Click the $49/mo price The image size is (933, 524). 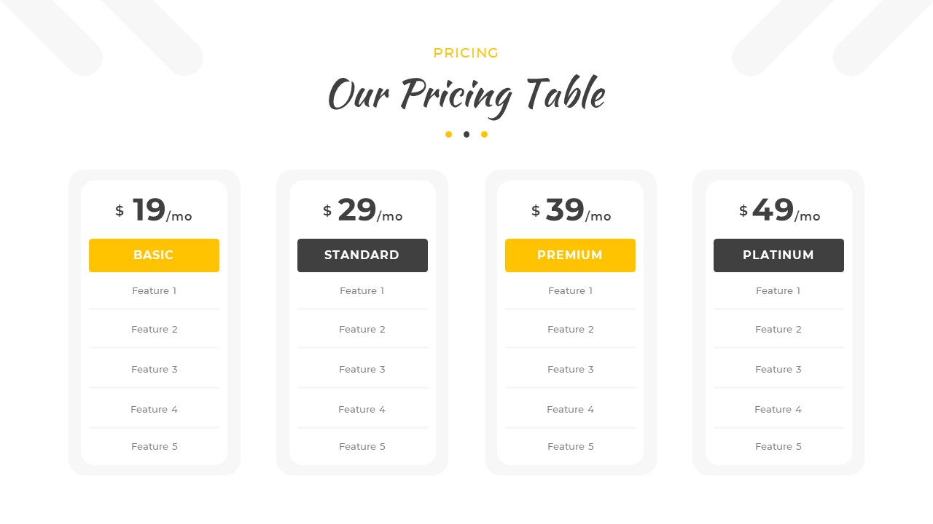click(778, 210)
